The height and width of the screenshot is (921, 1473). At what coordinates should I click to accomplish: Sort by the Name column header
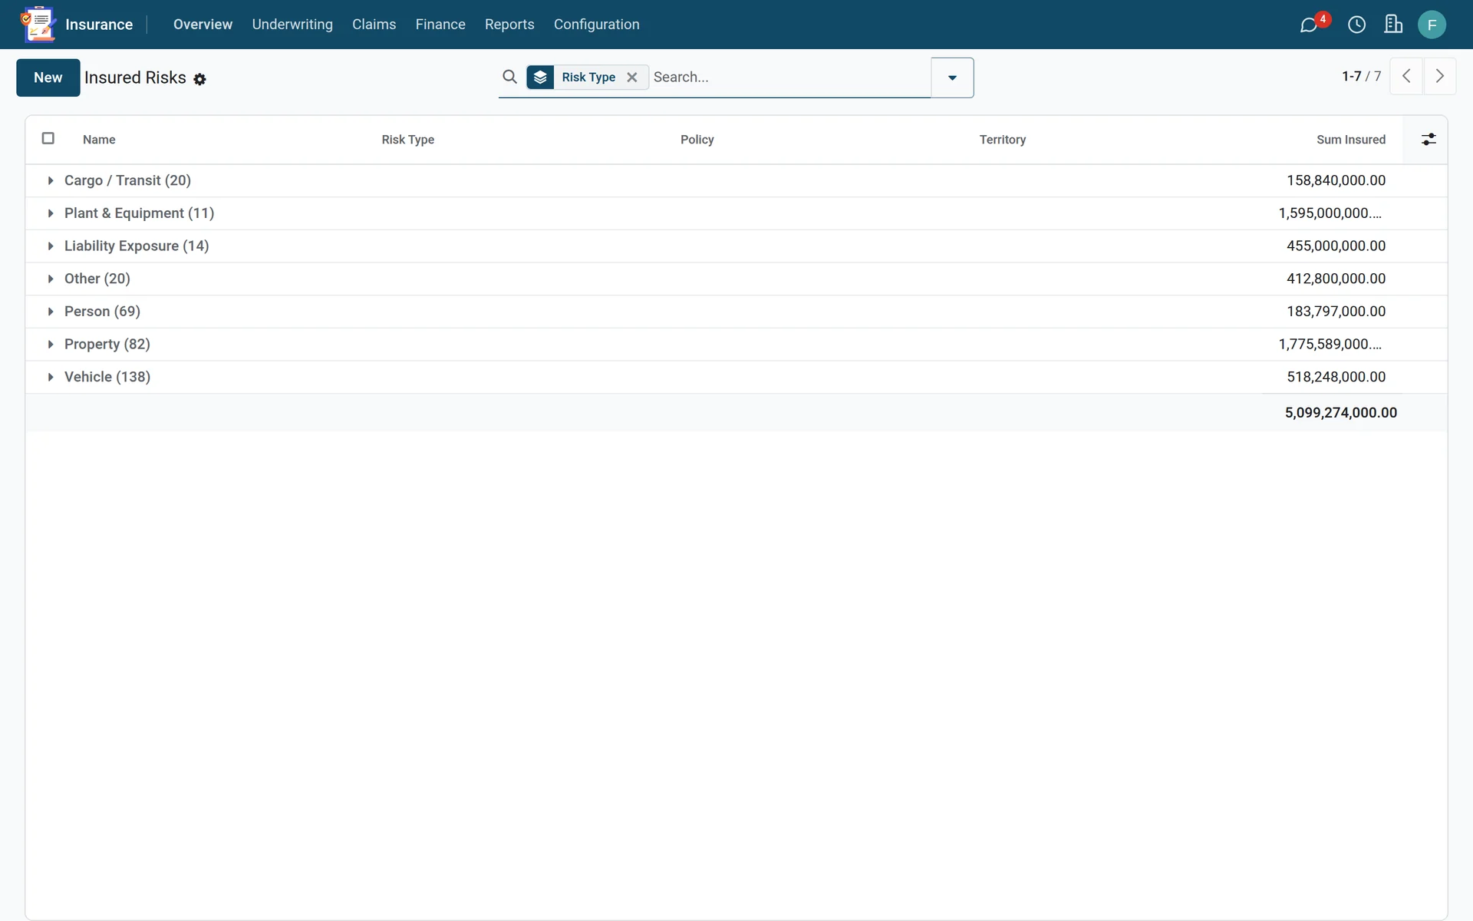99,140
